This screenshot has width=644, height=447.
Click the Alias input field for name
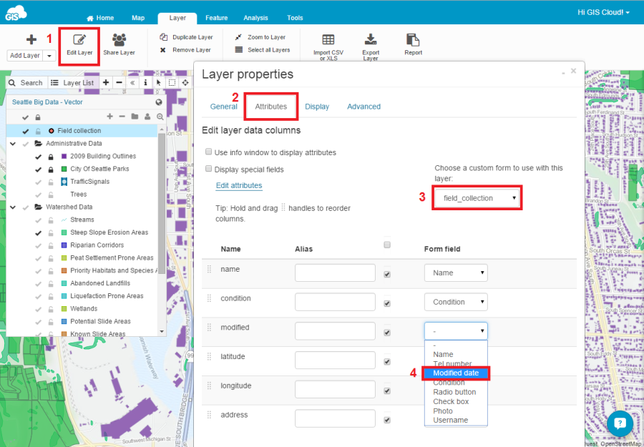(336, 273)
